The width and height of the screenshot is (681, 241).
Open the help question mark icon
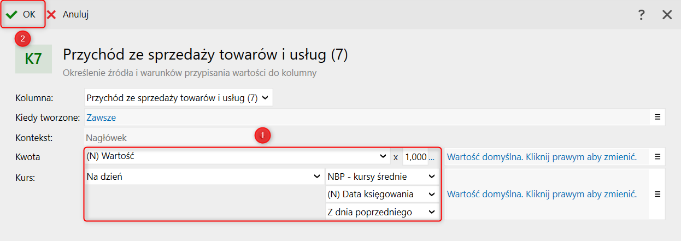click(642, 15)
